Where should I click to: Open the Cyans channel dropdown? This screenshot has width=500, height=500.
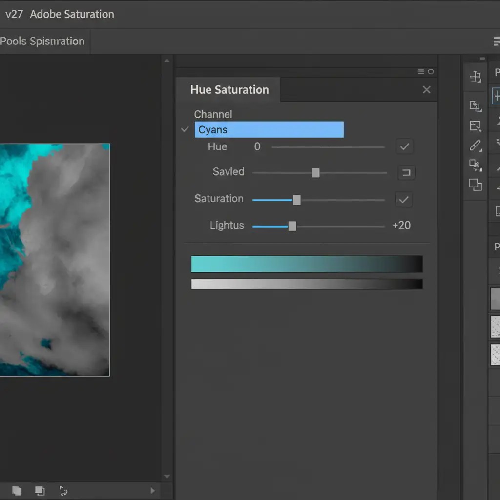coord(269,130)
